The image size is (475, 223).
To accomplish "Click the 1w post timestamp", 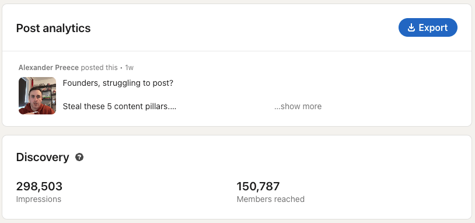I will [x=130, y=68].
